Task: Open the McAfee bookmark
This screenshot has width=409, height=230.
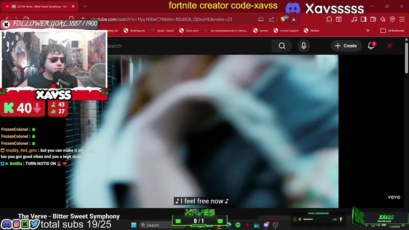Action: (x=312, y=31)
